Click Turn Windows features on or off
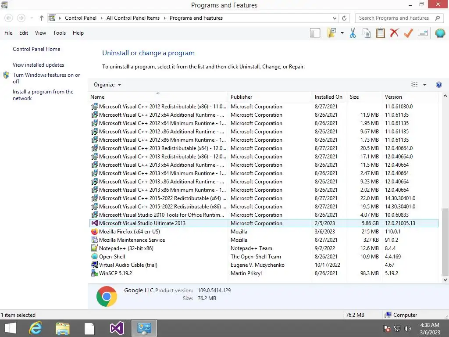The width and height of the screenshot is (449, 337). (46, 78)
